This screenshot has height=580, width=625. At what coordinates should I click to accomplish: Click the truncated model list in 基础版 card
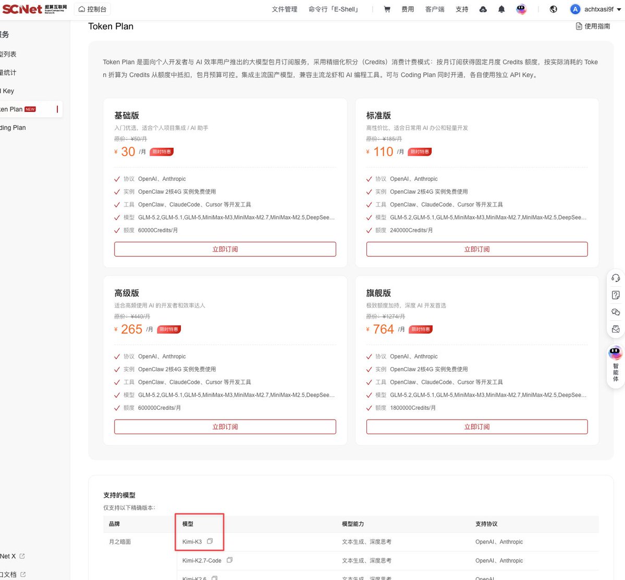click(x=236, y=217)
